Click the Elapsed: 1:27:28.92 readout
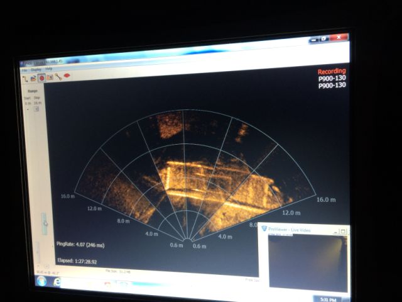Viewport: 402px width, 302px height. 77,261
